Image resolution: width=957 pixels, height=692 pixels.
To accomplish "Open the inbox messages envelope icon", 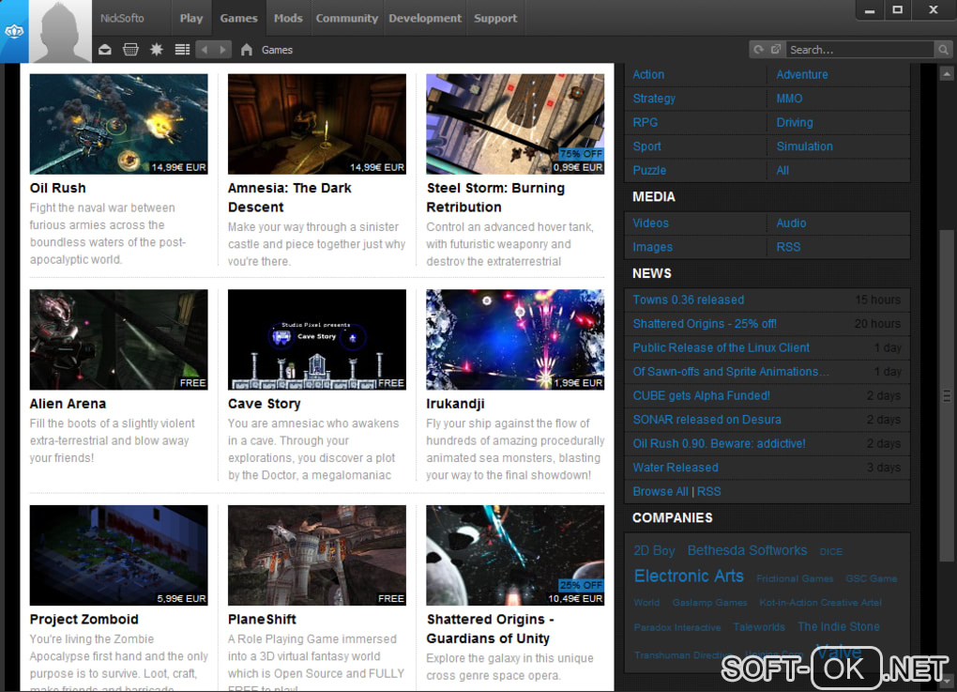I will pyautogui.click(x=105, y=50).
